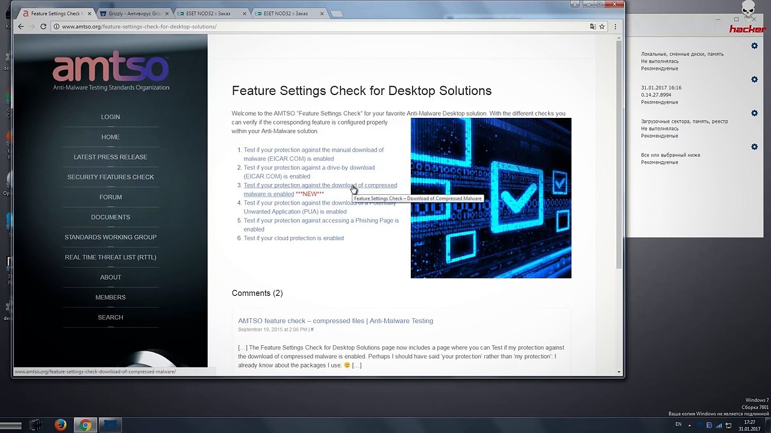Click the Все или выбранный ниже text
The width and height of the screenshot is (771, 433).
670,155
